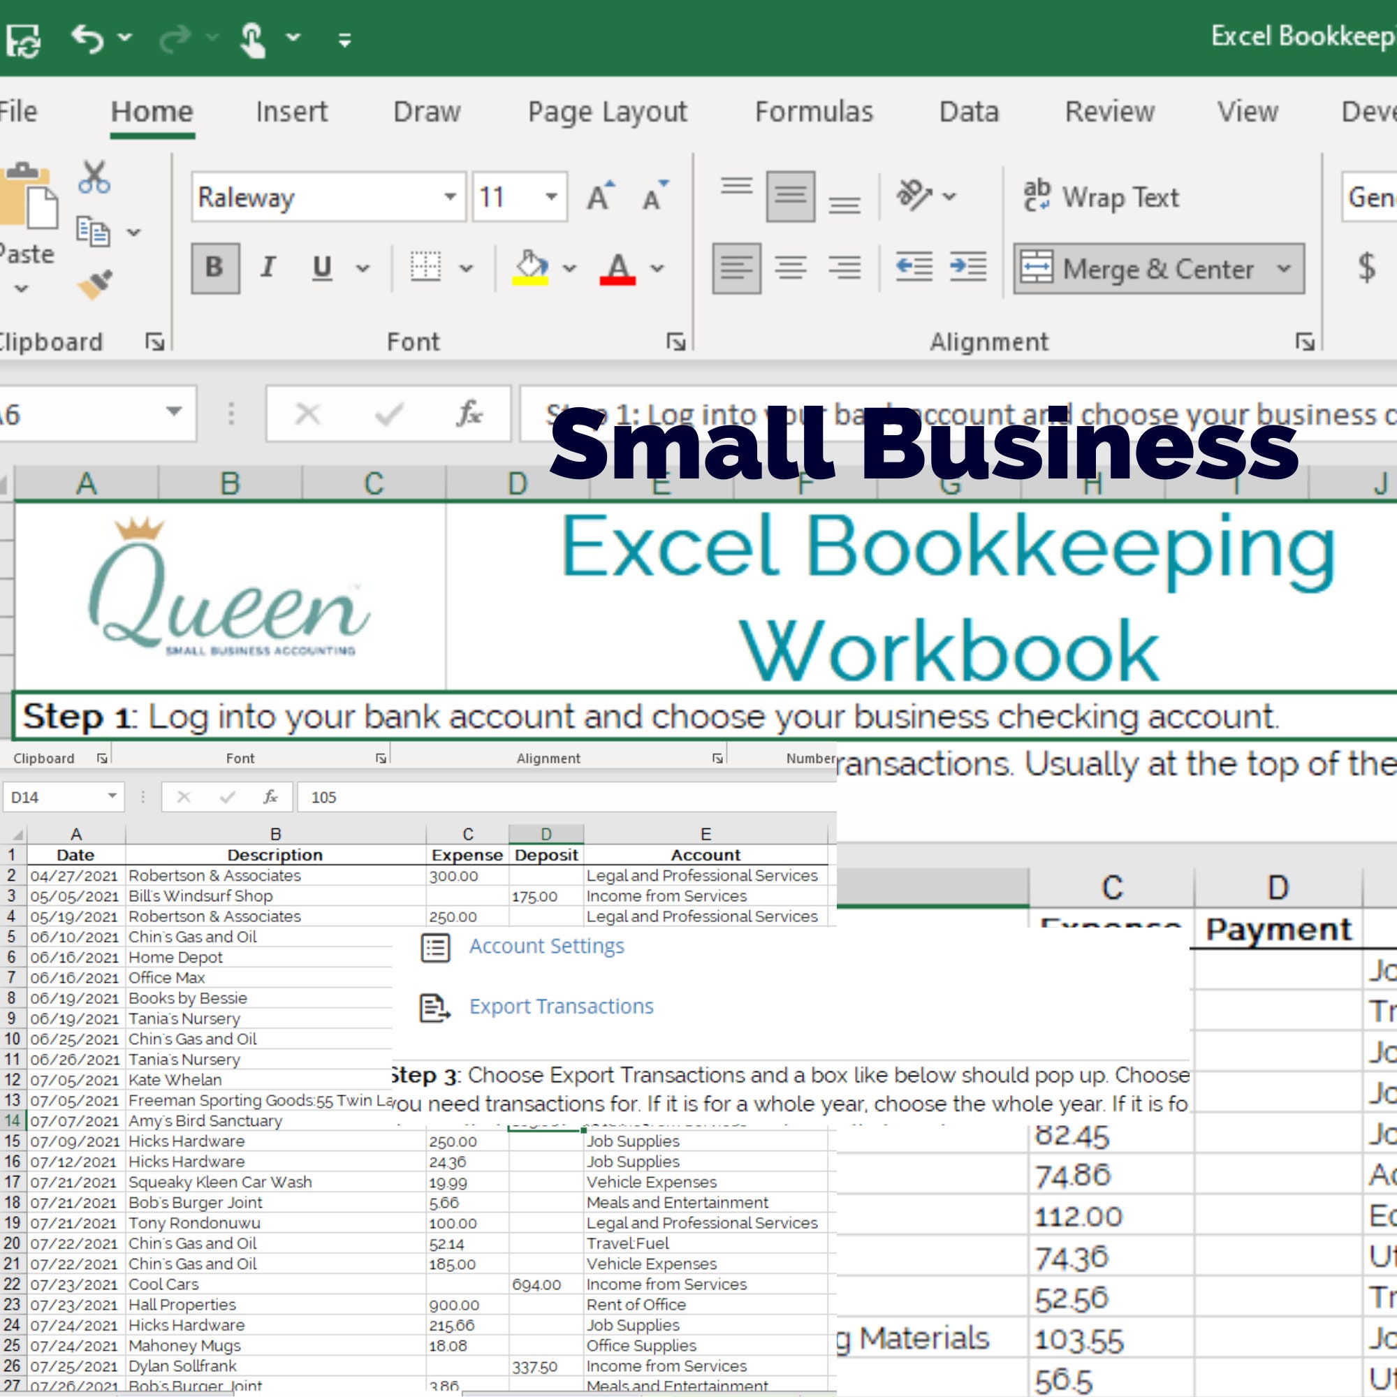The image size is (1397, 1397).
Task: Select column A header in workbook
Action: [86, 483]
